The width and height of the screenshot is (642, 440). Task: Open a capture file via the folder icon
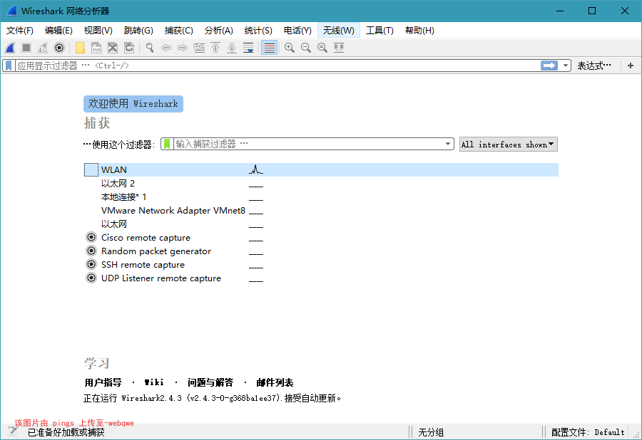[x=80, y=48]
